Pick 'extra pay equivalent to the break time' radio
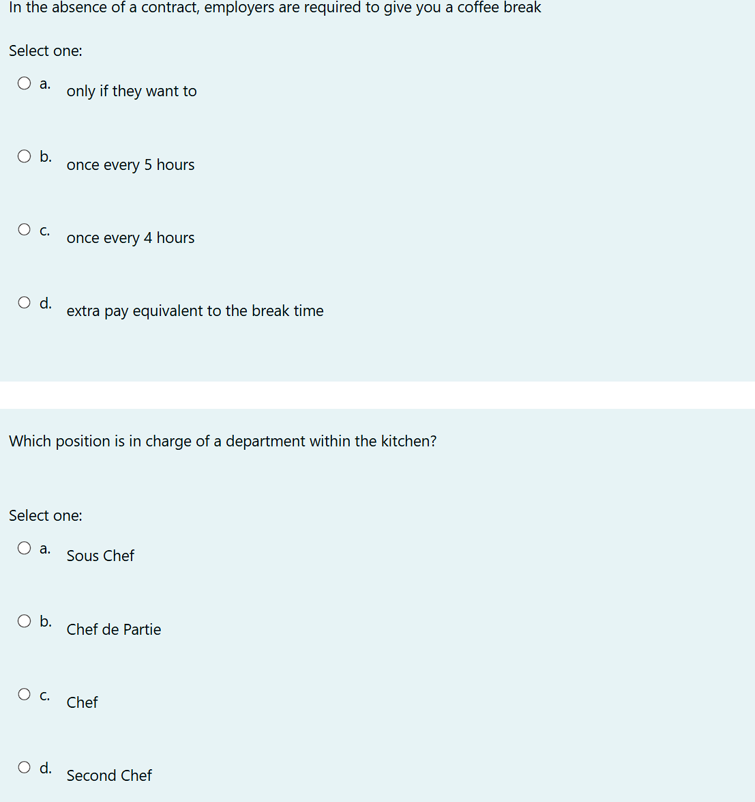Viewport: 755px width, 802px height. tap(24, 302)
